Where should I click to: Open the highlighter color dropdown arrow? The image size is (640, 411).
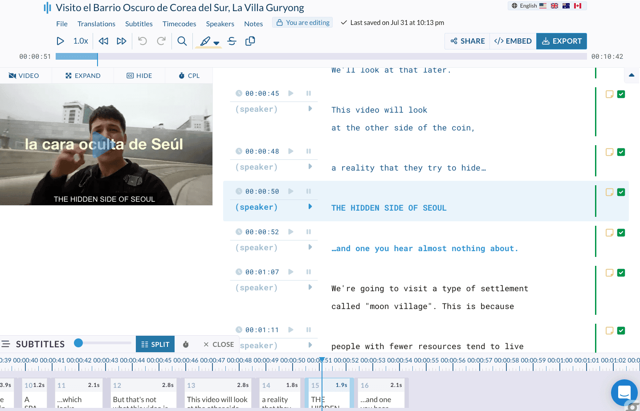pyautogui.click(x=216, y=43)
